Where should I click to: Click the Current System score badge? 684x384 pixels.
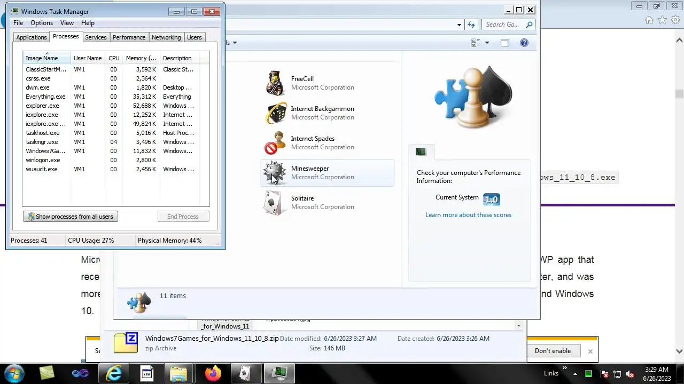(491, 199)
